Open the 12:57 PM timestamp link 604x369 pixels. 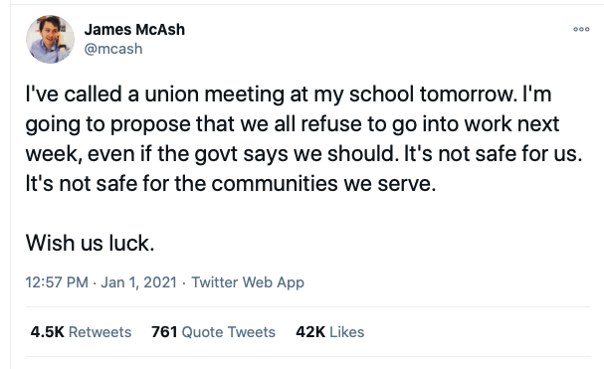57,282
